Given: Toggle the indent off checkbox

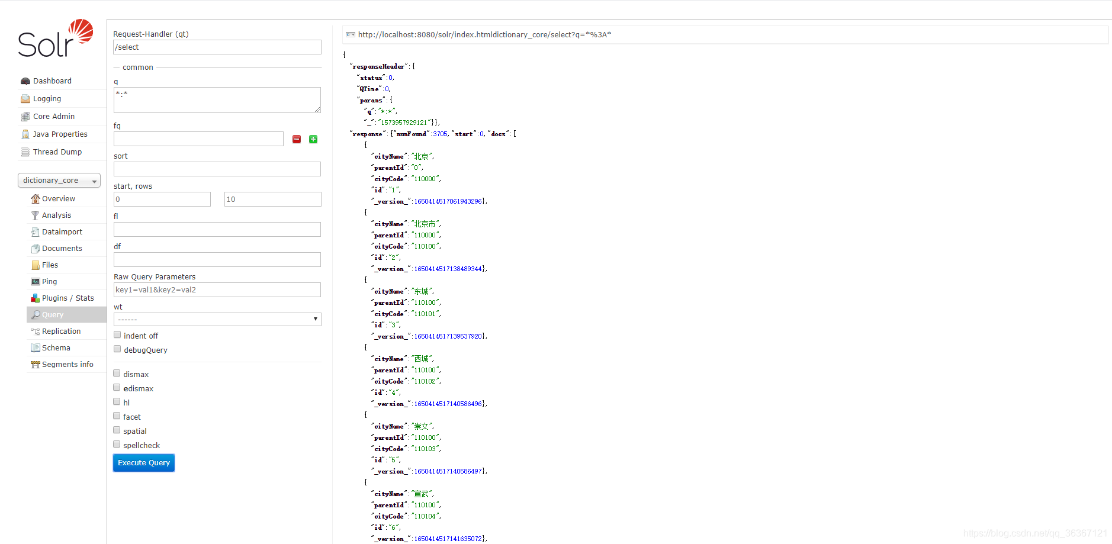Looking at the screenshot, I should click(x=117, y=335).
